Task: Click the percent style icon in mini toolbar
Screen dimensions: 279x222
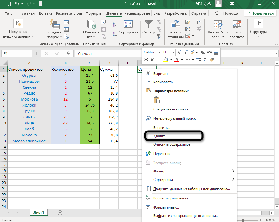Action: (203, 52)
